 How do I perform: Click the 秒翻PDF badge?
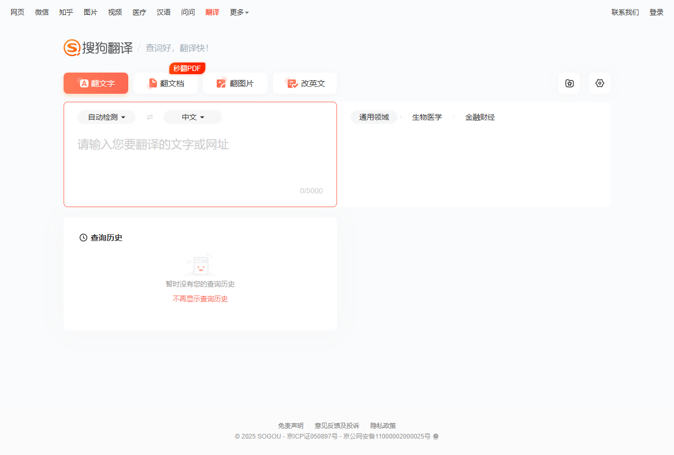(187, 68)
